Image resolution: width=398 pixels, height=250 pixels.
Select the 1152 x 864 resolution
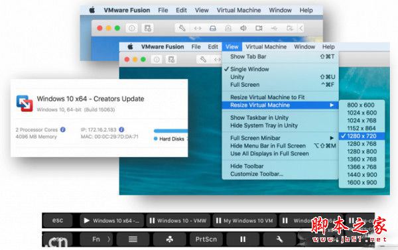point(362,128)
